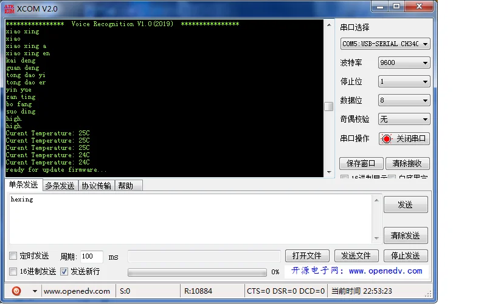This screenshot has width=498, height=304.
Task: Click the 'Voice Recognition V1.0(2019)' header line
Action: click(x=123, y=24)
